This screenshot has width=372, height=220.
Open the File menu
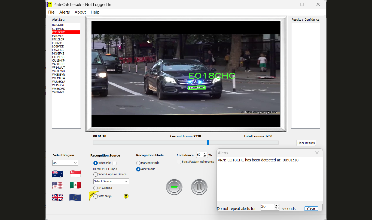[x=51, y=12]
